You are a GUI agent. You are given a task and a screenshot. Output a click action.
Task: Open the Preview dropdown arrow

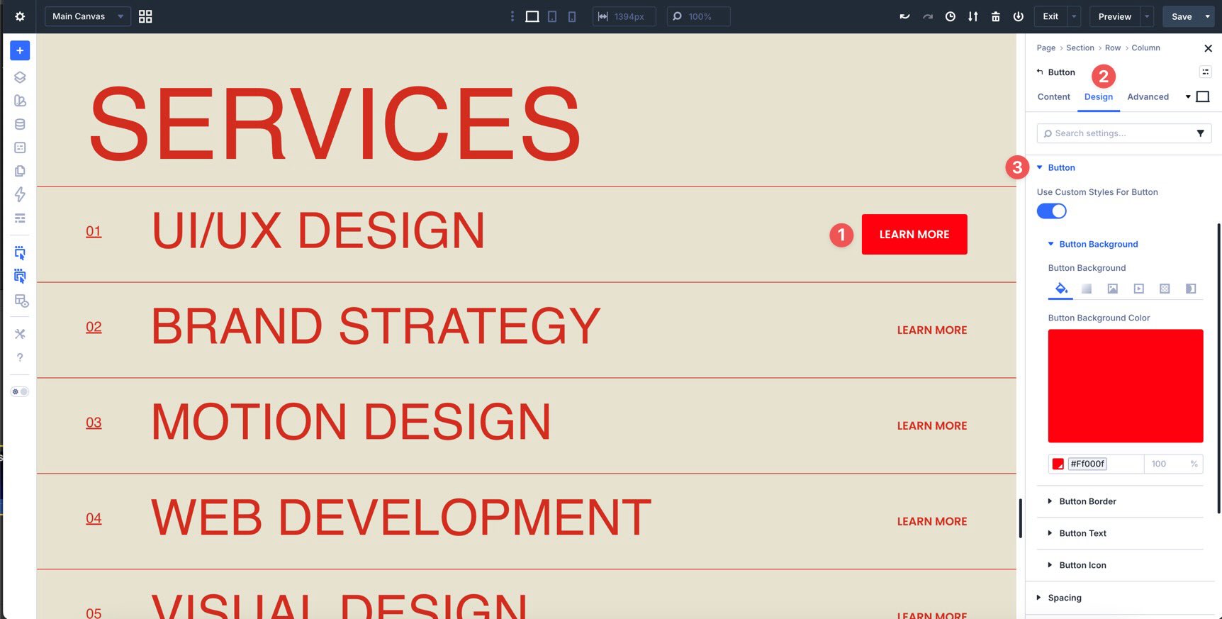pyautogui.click(x=1147, y=16)
